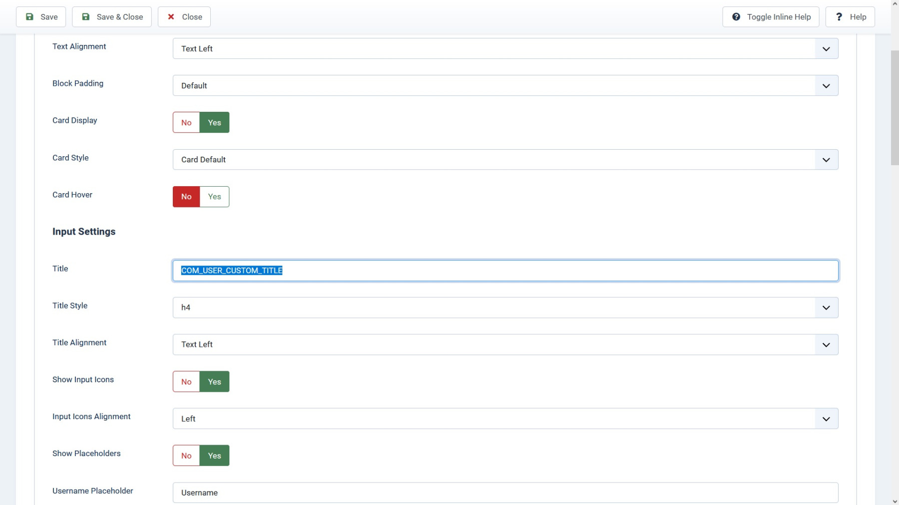Click the scrollbar down arrow
The height and width of the screenshot is (505, 899).
[895, 501]
